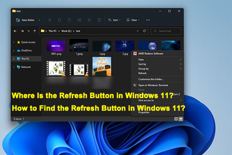
Task: Go up one folder level
Action: tap(35, 31)
